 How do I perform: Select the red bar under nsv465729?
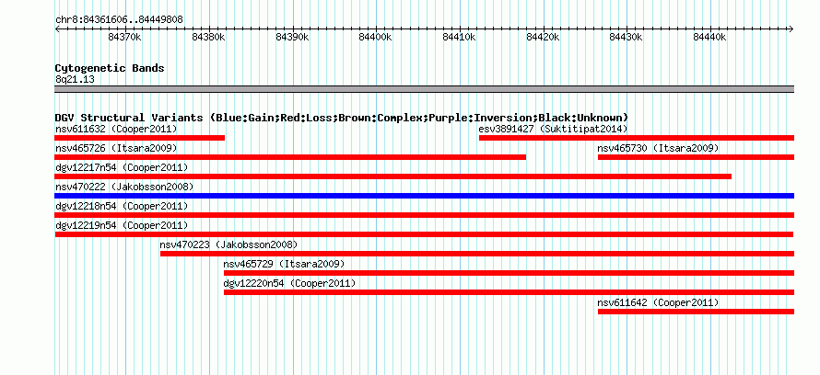coord(509,273)
